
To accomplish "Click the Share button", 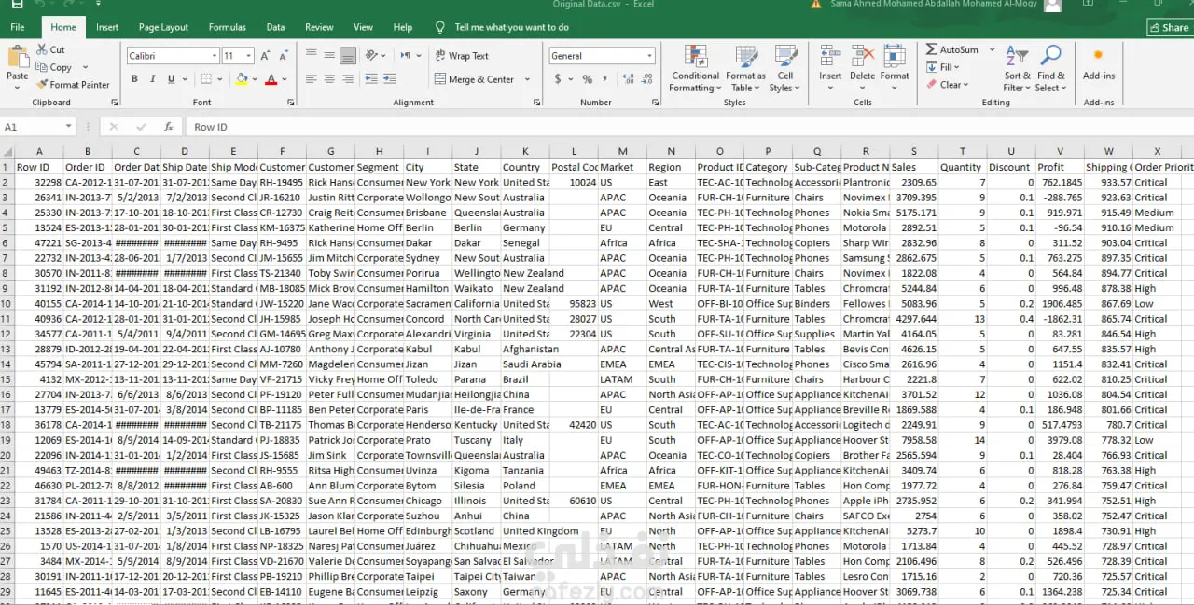I will point(1169,27).
